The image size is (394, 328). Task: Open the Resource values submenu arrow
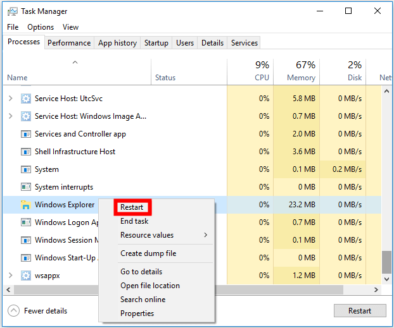tap(206, 235)
